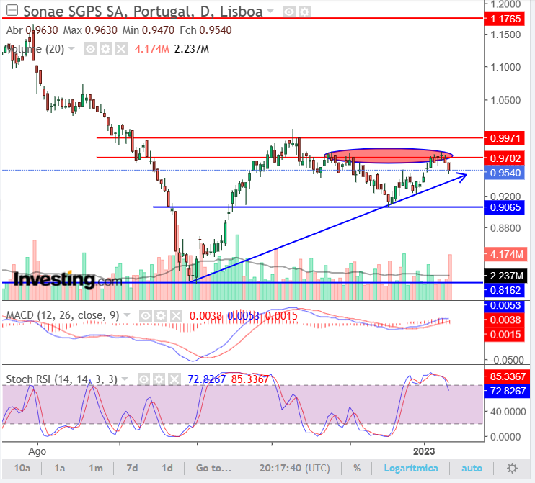Open Stoch RSI settings gear icon
Viewport: 535px width, 483px height.
point(159,379)
